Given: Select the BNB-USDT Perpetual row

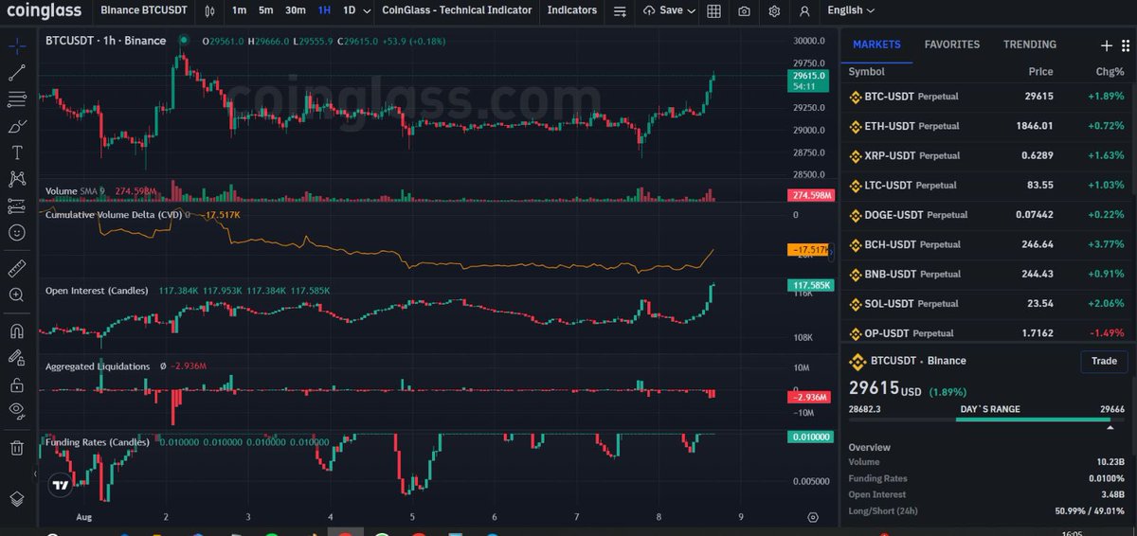Looking at the screenshot, I should pyautogui.click(x=985, y=274).
